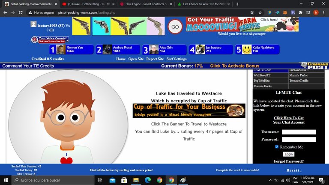Open the Paint palette taskbar icon
Screen dimensions: 329x185
(183, 180)
